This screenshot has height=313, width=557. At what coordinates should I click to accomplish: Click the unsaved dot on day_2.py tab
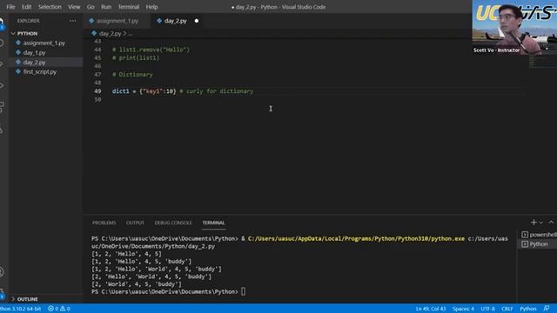point(197,21)
